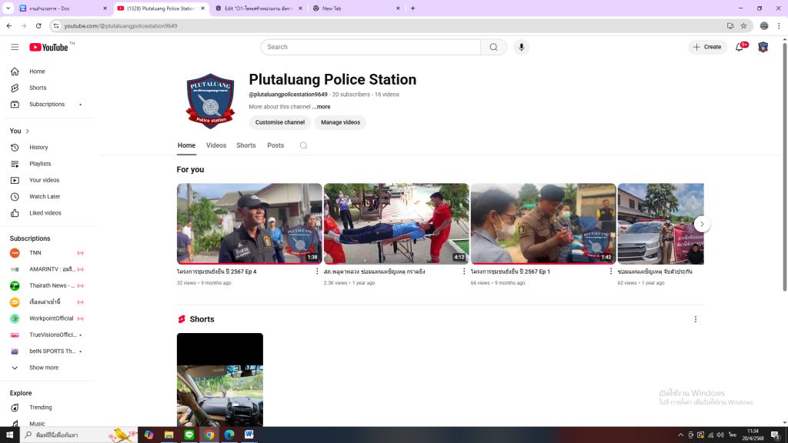The image size is (788, 443).
Task: Open options menu for Shorts section
Action: point(696,319)
